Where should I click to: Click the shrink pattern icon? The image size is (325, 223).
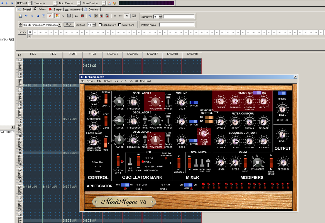point(107,16)
